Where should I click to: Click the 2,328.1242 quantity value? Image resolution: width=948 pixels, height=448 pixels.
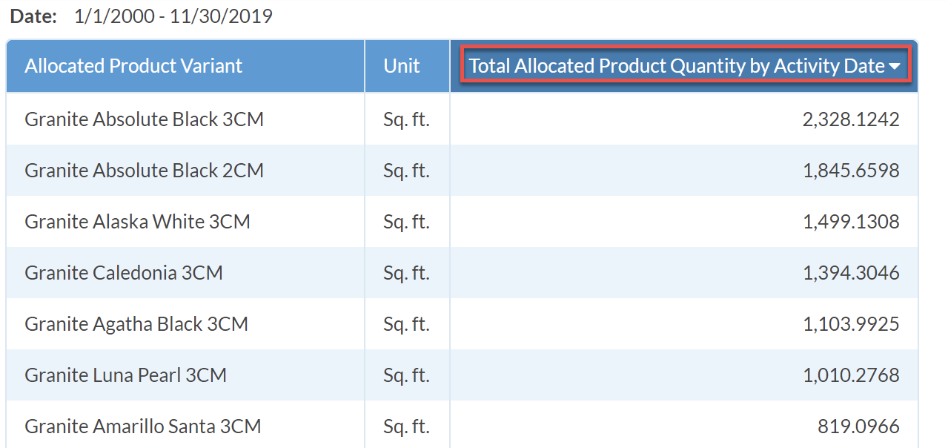[851, 119]
